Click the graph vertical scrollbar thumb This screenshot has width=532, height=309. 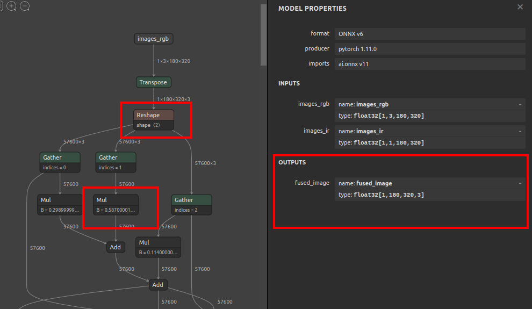[263, 35]
